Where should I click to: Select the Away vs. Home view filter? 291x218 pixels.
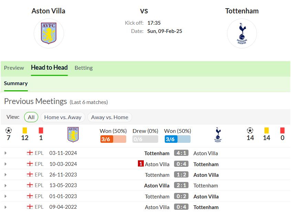110,117
